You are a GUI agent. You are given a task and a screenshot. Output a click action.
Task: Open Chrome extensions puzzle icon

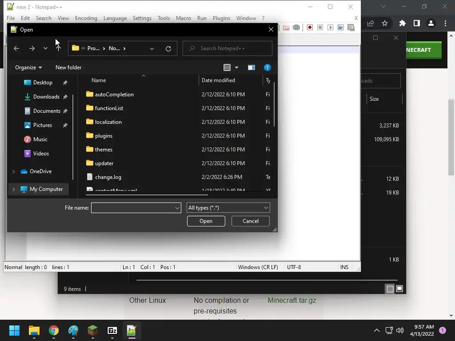402,23
